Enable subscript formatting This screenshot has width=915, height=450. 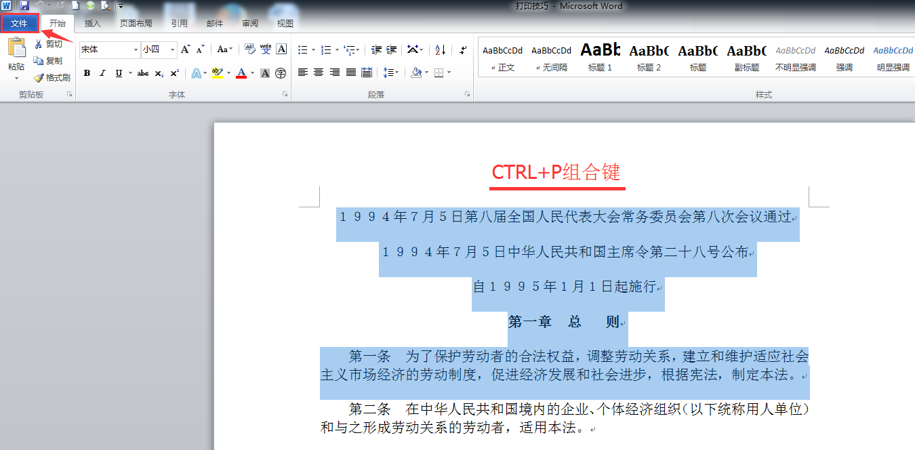click(160, 73)
